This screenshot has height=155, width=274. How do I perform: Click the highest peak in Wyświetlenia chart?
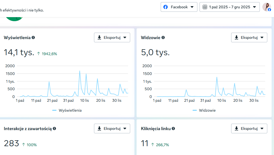coord(80,71)
